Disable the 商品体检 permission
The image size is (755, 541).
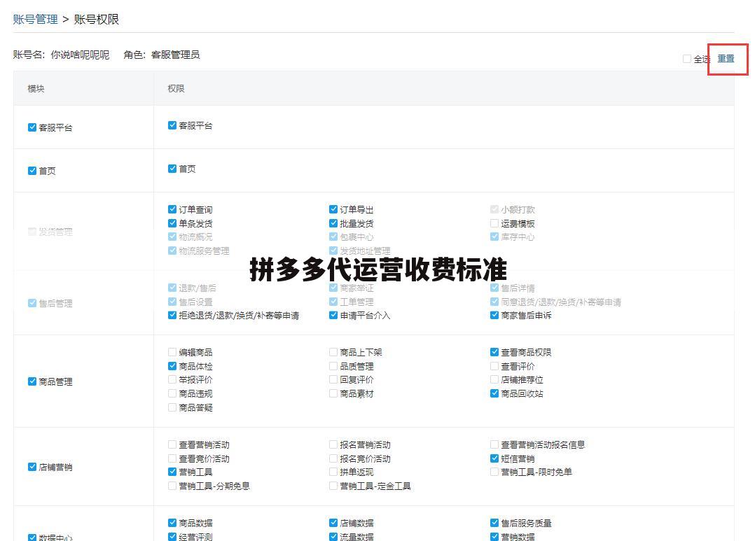172,365
